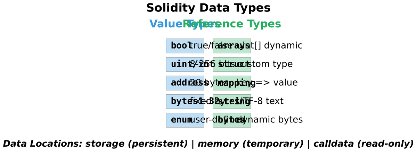The image size is (417, 163).
Task: Click the "uint[] dynamic" description text
Action: [278, 46]
